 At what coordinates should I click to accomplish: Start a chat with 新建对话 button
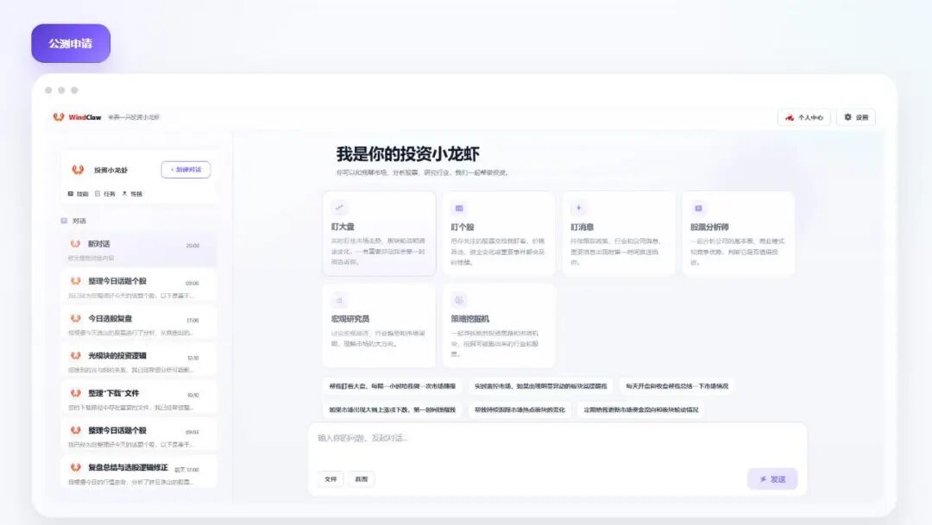tap(186, 169)
